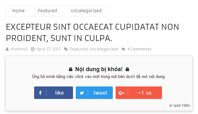
Task: Click the calendar date icon
Action: pos(33,49)
